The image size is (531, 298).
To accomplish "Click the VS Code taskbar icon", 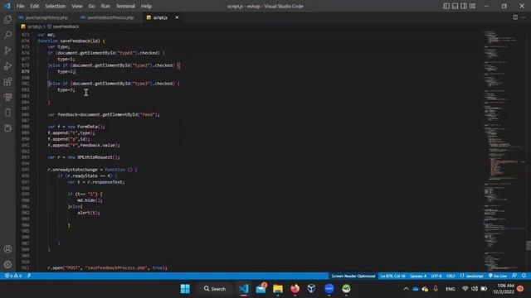I will click(244, 289).
